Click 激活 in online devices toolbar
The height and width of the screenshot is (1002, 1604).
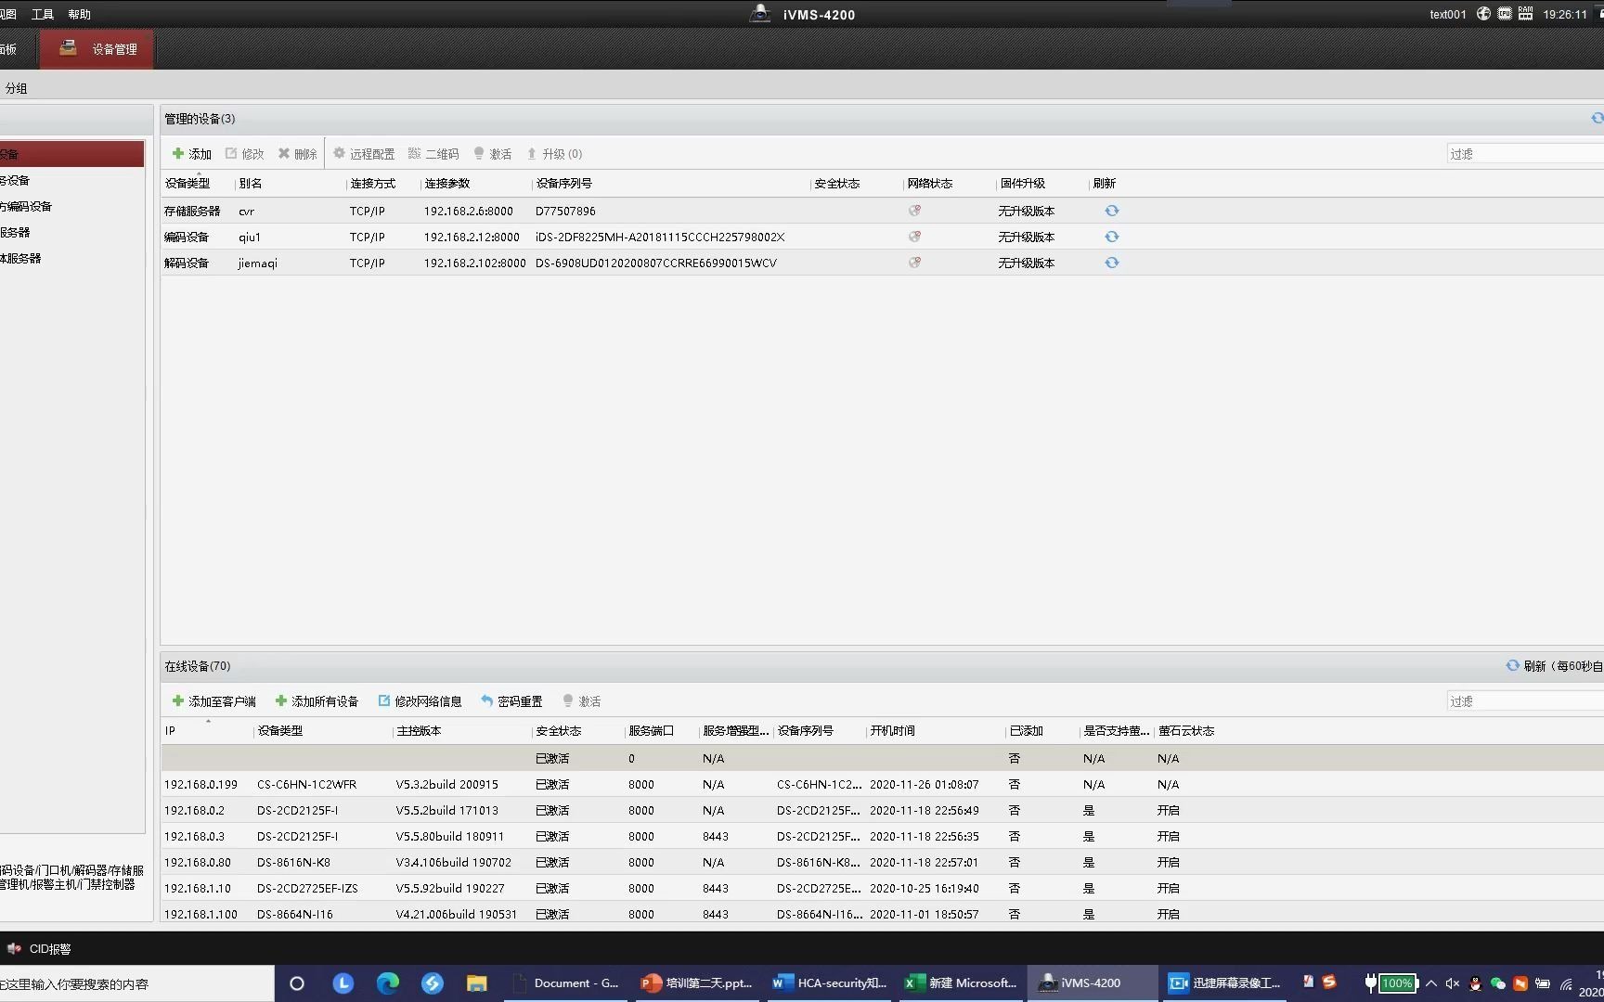tap(582, 701)
